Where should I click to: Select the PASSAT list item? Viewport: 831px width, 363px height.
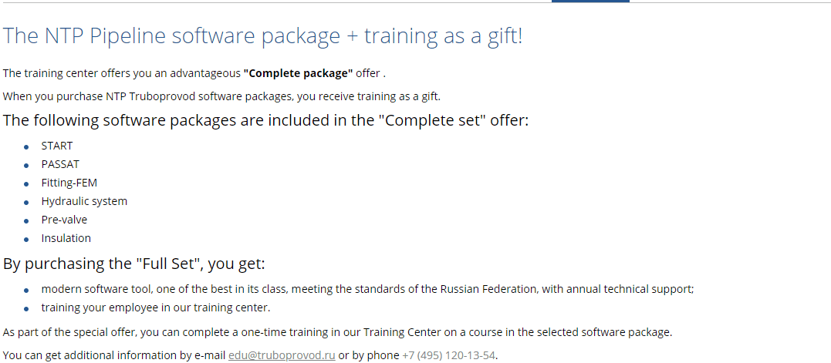60,164
